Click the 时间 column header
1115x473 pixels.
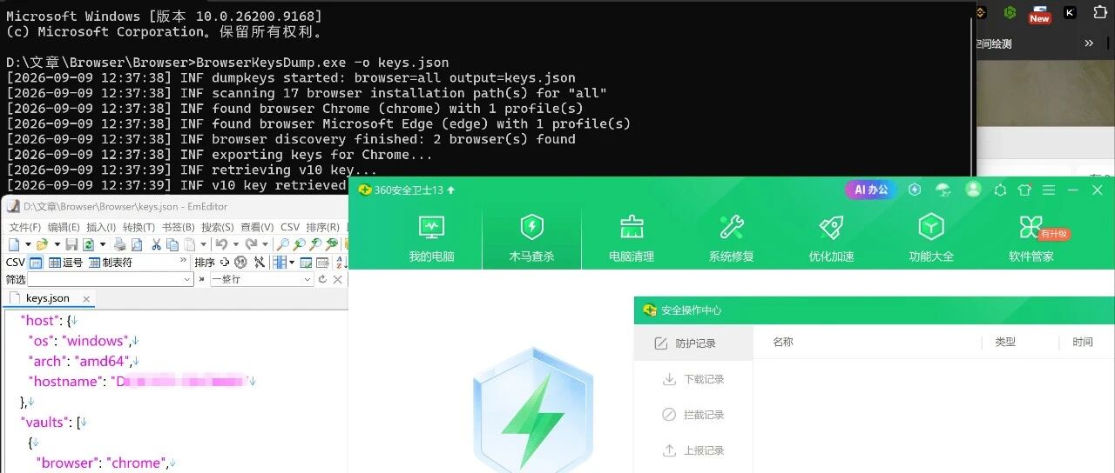click(x=1083, y=342)
